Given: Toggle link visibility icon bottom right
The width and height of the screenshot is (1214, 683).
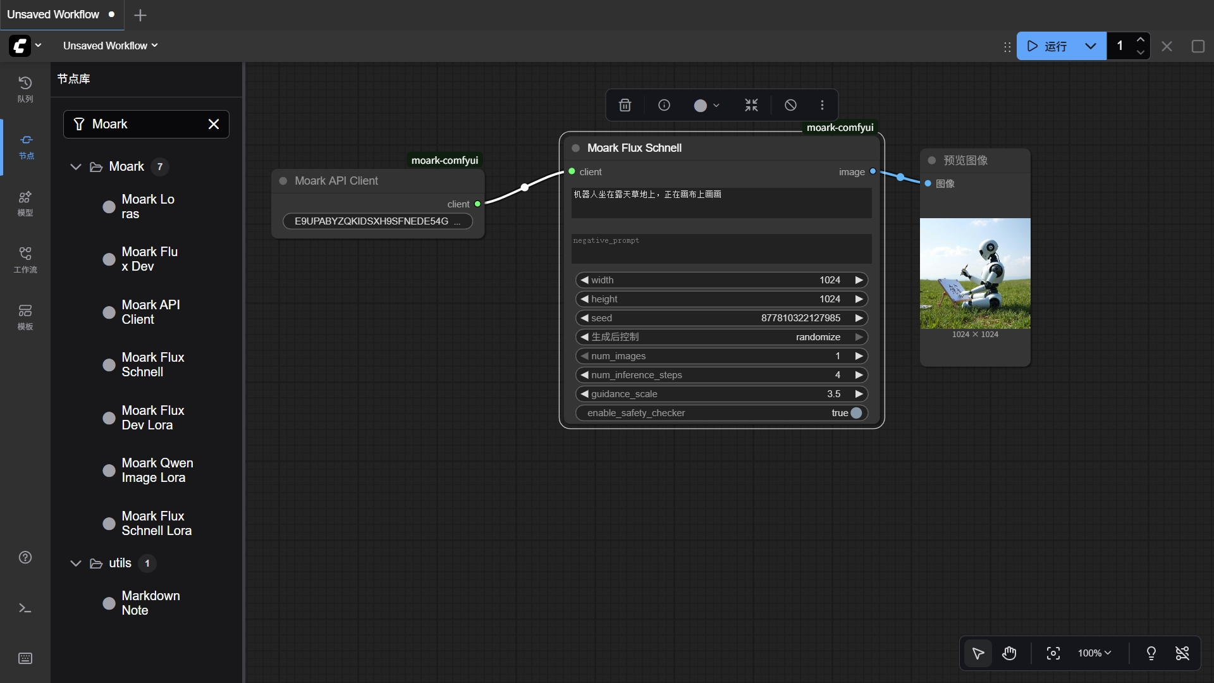Looking at the screenshot, I should click(1182, 653).
